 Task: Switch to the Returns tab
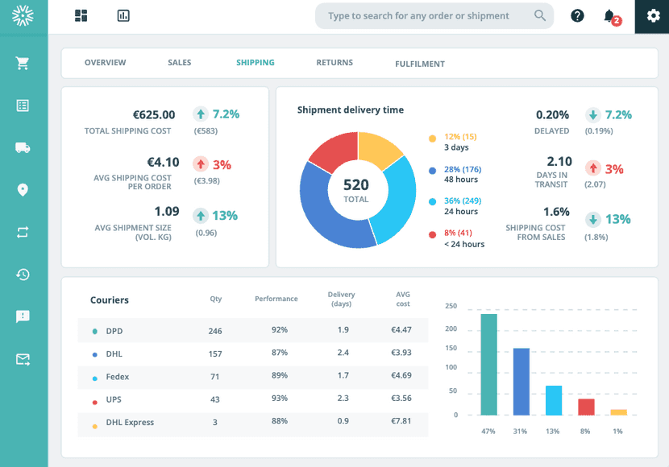(334, 63)
